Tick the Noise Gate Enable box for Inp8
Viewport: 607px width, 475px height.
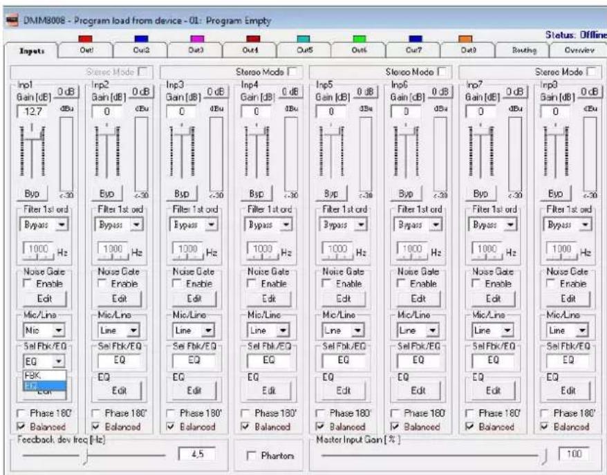coord(550,283)
